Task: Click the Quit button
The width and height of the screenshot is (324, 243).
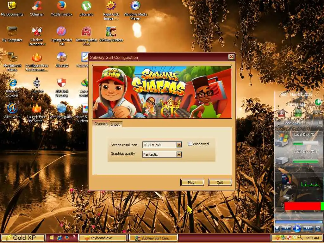Action: tap(220, 183)
